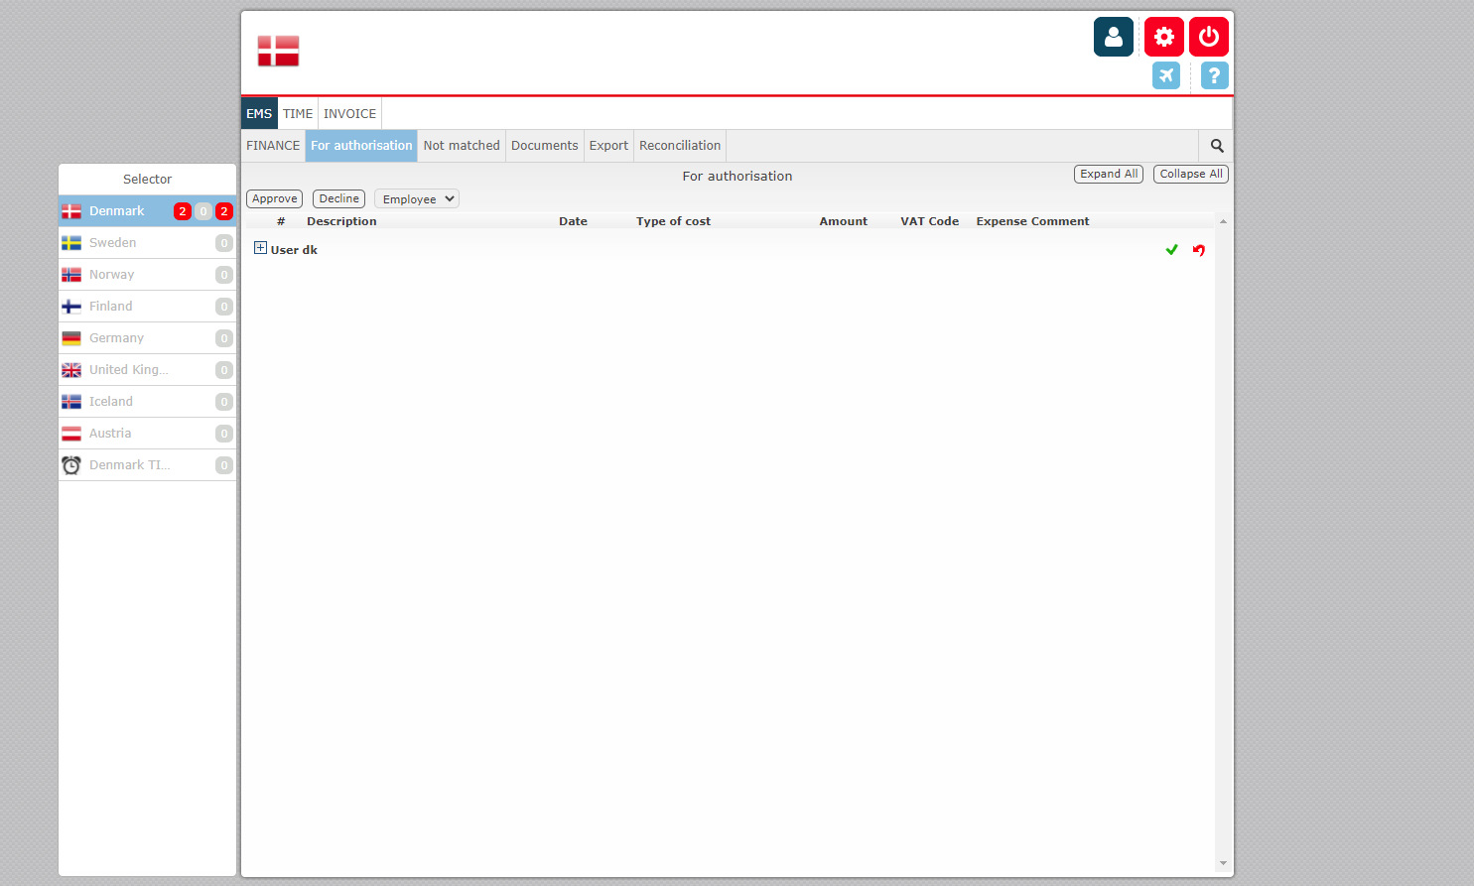Click the Amount column header
The image size is (1474, 886).
(x=843, y=221)
